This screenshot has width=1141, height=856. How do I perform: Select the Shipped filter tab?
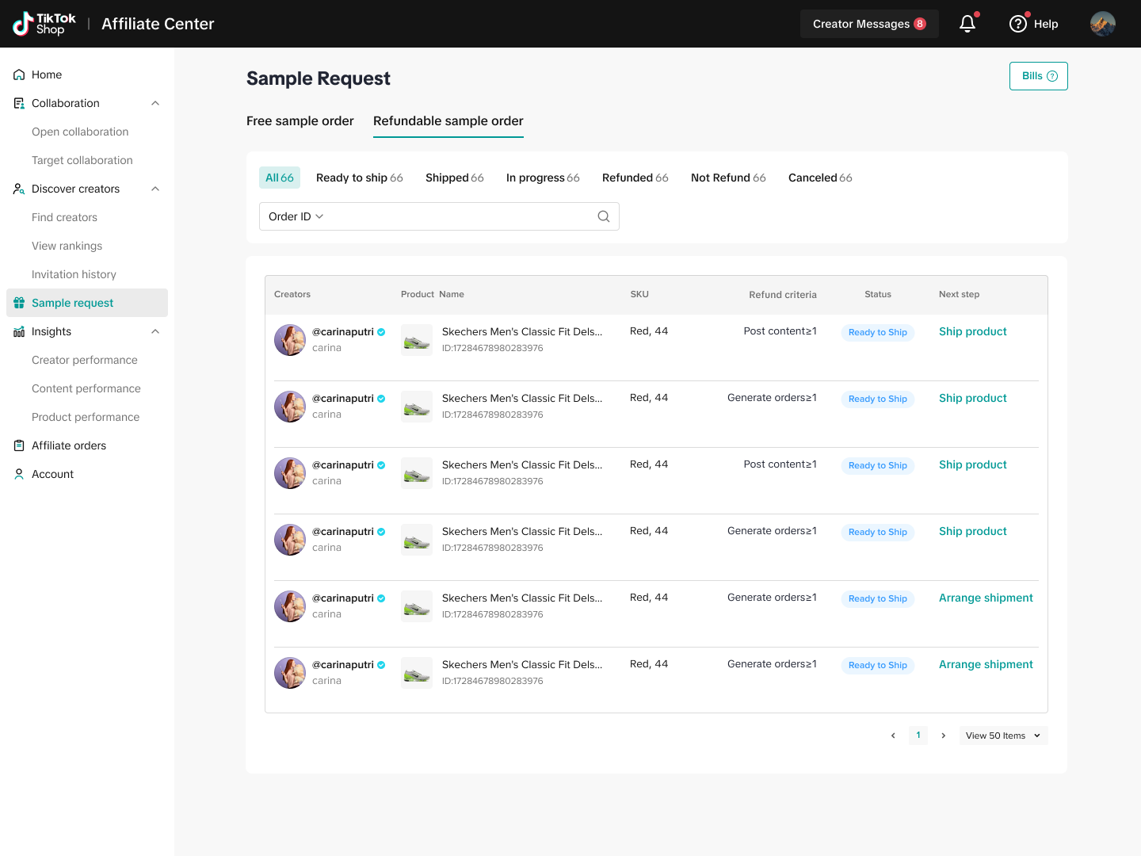tap(454, 178)
